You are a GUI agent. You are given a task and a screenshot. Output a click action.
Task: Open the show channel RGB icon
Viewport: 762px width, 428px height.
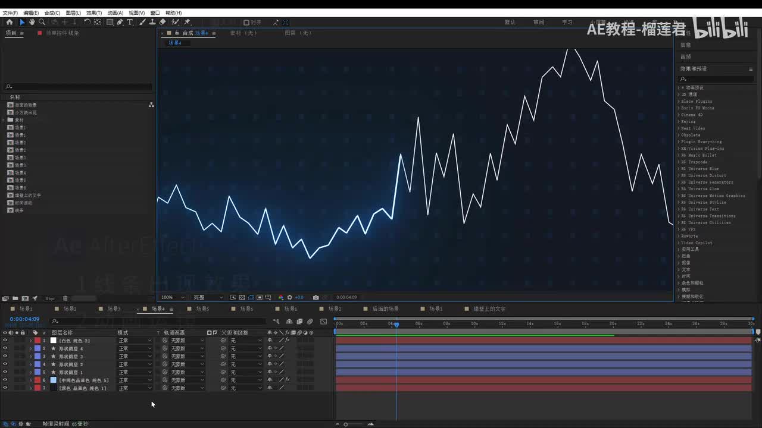click(x=282, y=297)
